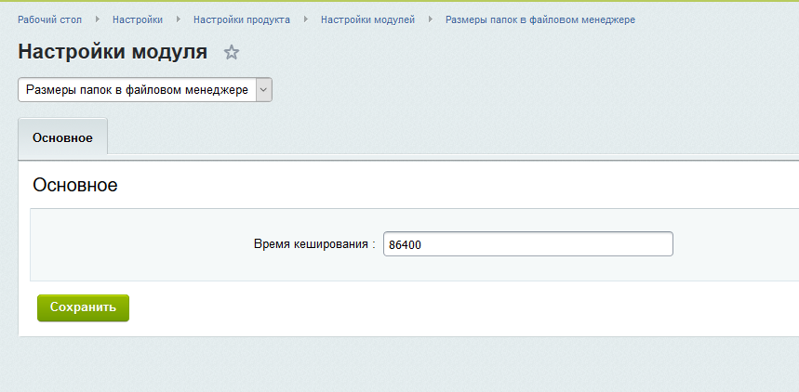Open Размеры папок в файловом менеджере breadcrumb
This screenshot has height=392, width=799.
click(540, 20)
